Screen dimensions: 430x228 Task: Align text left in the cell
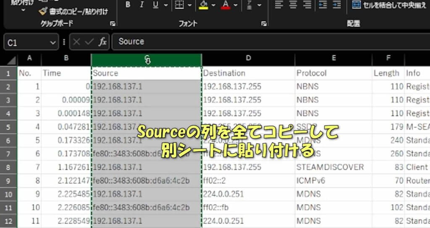pos(279,5)
